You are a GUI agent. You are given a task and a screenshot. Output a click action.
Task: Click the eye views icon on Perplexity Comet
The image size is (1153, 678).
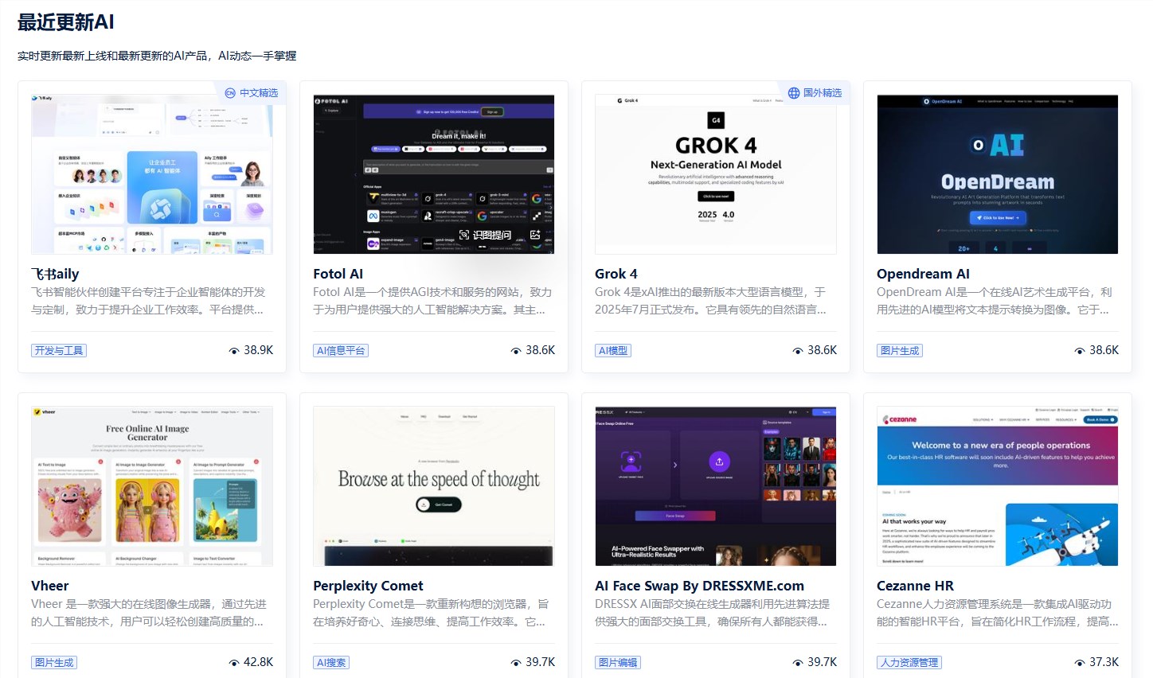pos(516,663)
